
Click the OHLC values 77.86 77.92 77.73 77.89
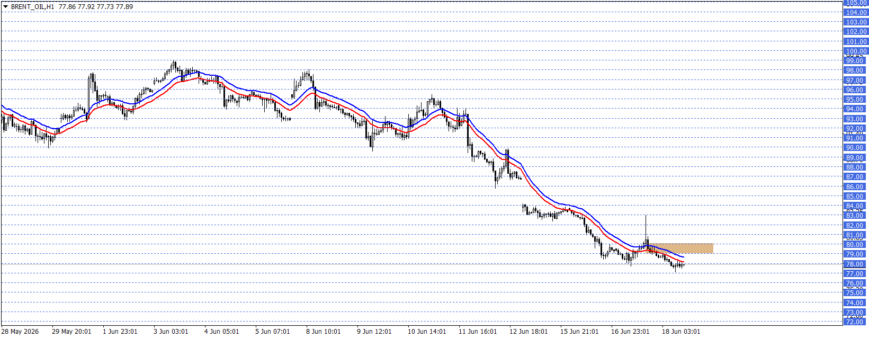pos(96,7)
